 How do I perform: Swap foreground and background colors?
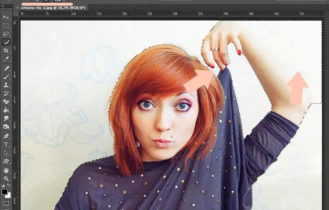pyautogui.click(x=9, y=185)
